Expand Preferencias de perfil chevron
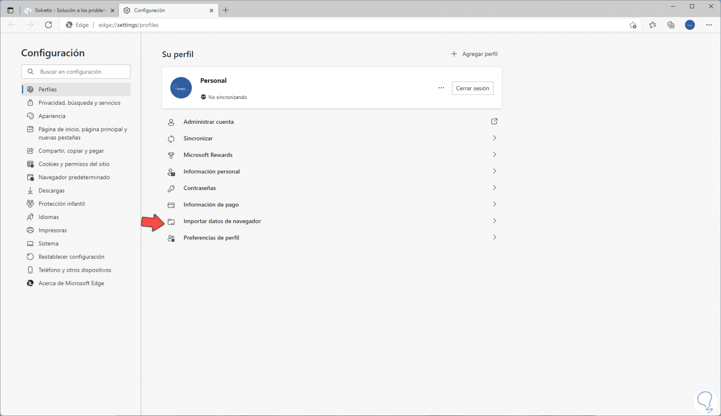 coord(494,238)
